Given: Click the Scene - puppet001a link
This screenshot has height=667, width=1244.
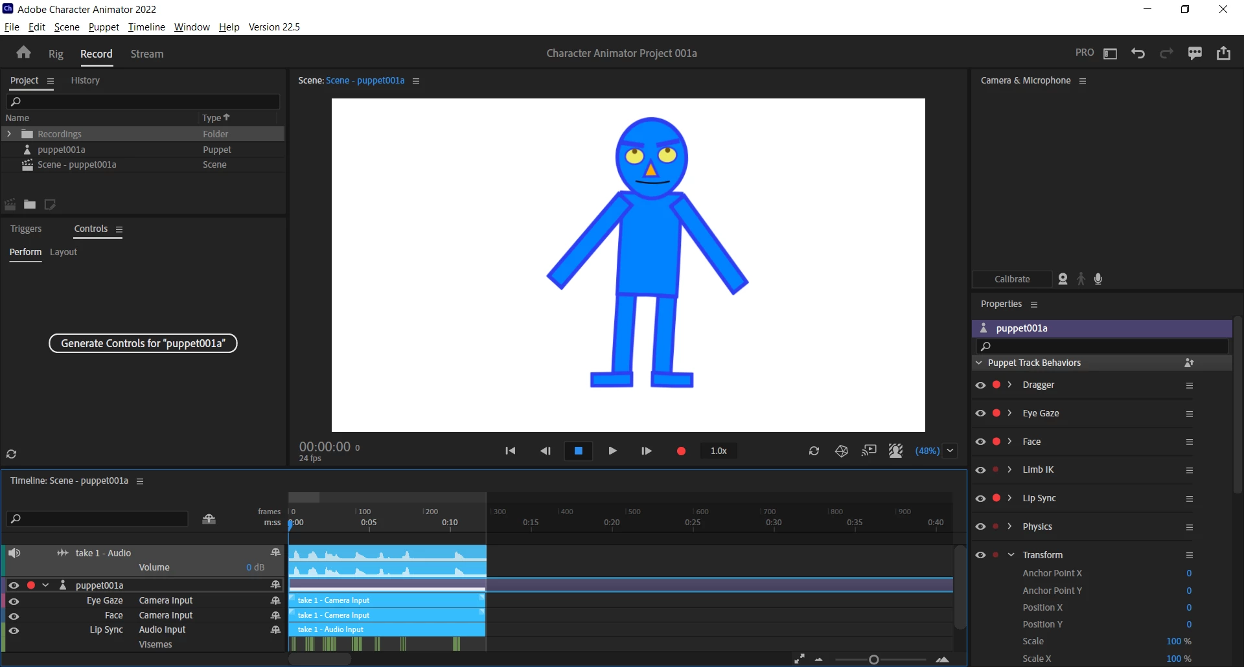Looking at the screenshot, I should pos(365,80).
